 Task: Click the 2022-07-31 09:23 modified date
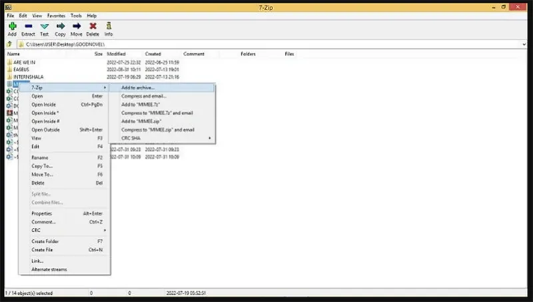click(126, 149)
